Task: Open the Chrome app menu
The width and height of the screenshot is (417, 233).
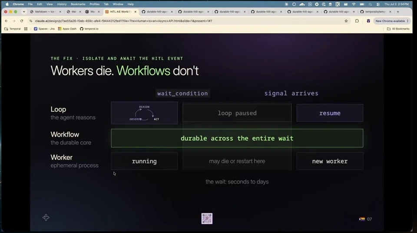Action: click(18, 4)
